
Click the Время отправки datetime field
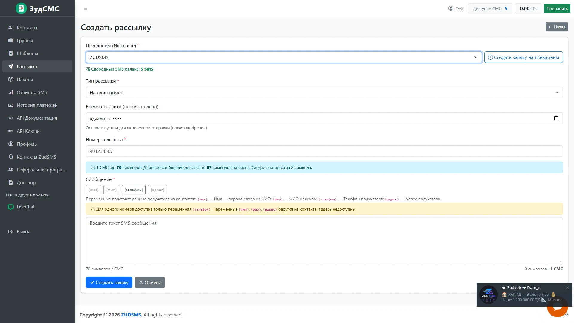324,118
